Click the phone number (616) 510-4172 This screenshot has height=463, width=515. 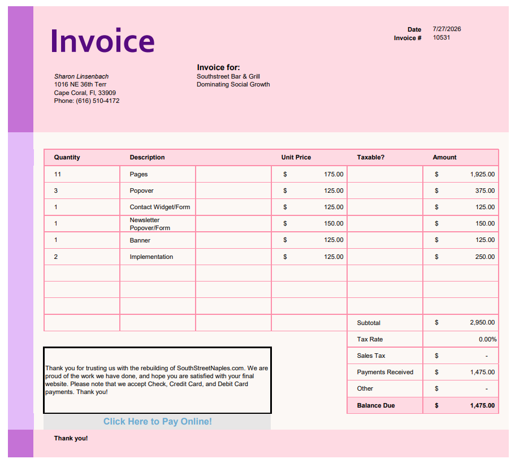point(98,101)
